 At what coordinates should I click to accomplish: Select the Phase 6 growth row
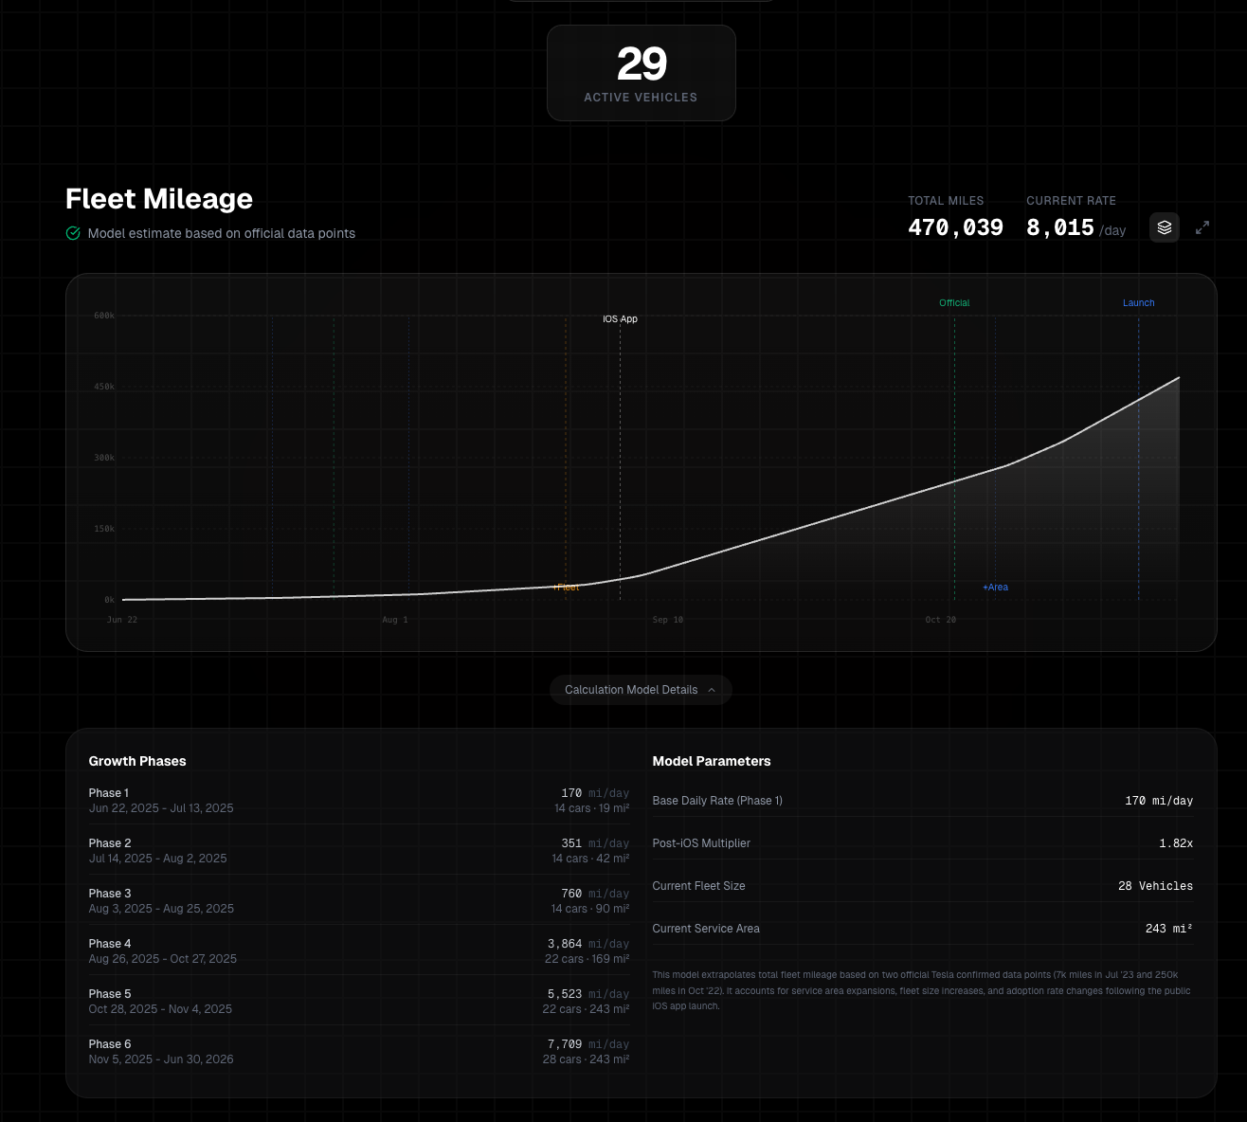pyautogui.click(x=359, y=1051)
